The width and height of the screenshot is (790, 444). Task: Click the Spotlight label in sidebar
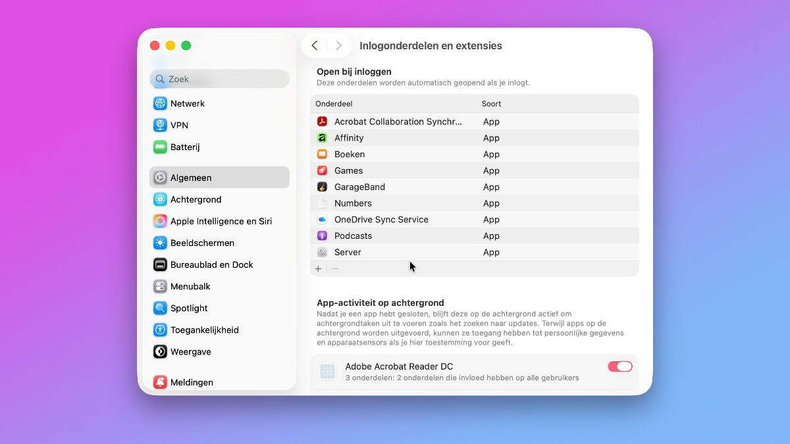[189, 308]
